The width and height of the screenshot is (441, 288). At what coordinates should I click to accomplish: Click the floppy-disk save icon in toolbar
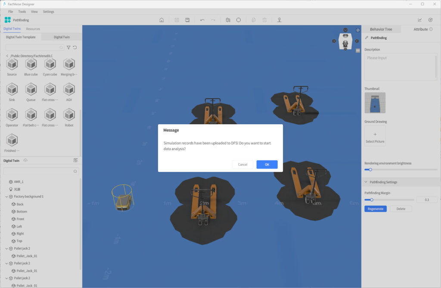point(187,20)
